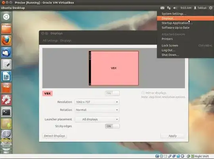Open the Ubuntu Dash home icon

(6, 17)
